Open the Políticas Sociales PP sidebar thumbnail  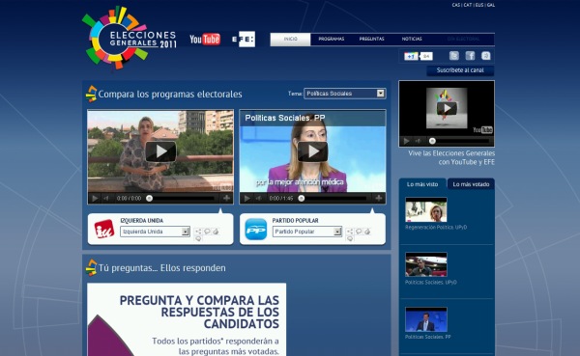click(x=426, y=319)
